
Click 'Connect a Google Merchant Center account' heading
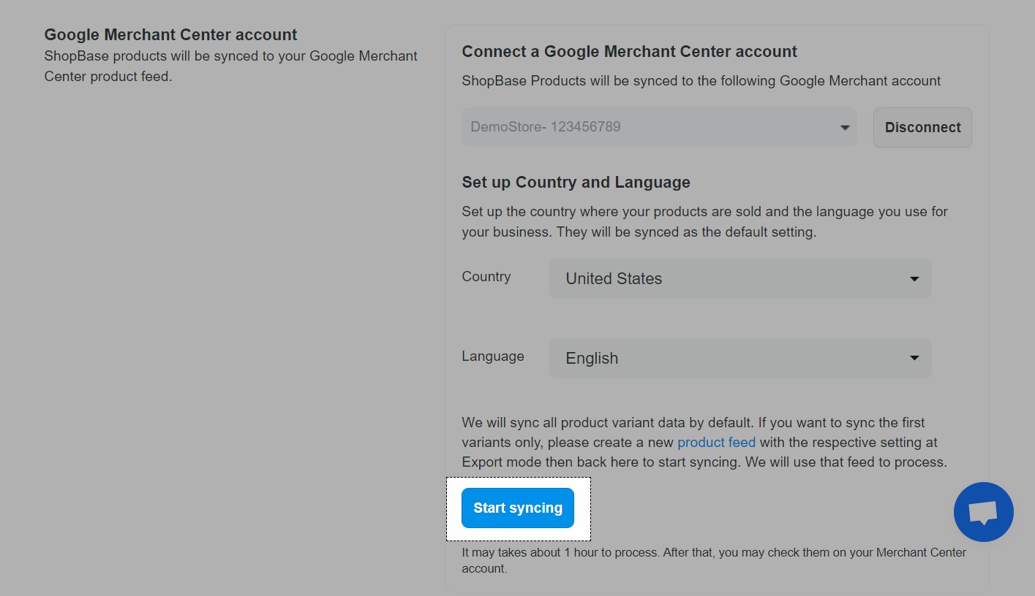pyautogui.click(x=629, y=52)
